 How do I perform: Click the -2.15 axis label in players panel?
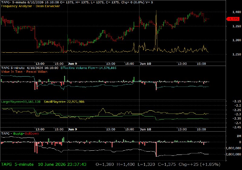click(x=237, y=101)
